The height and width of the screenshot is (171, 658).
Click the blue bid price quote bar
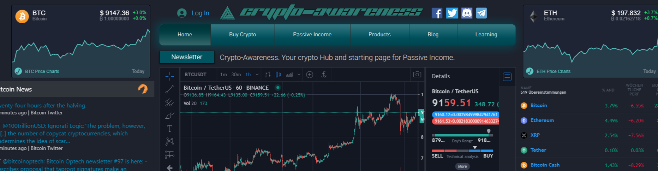[x=465, y=115]
